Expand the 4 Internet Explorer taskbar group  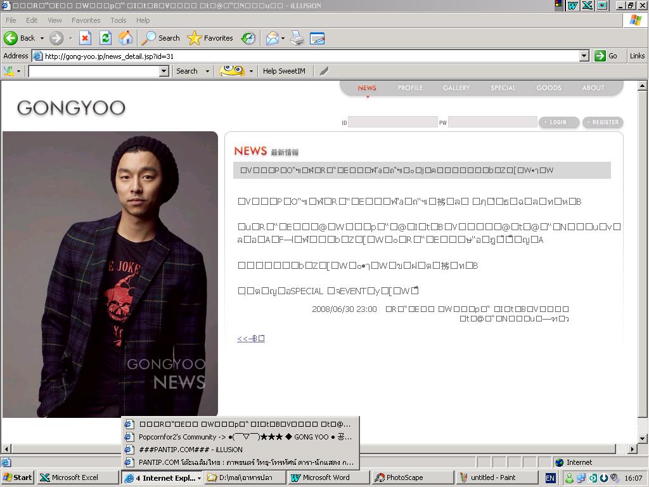tap(162, 478)
